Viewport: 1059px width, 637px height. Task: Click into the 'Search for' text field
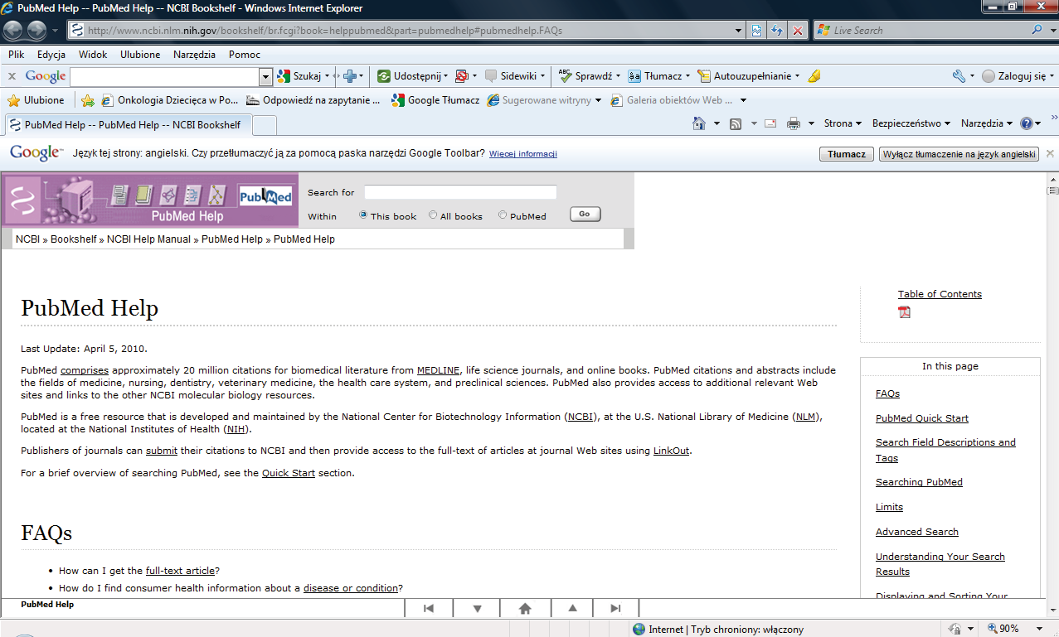pyautogui.click(x=460, y=192)
